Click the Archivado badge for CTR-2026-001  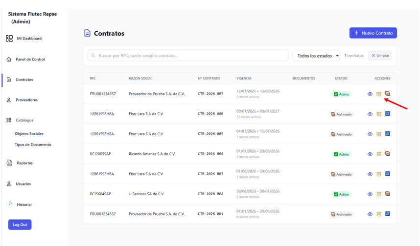pyautogui.click(x=341, y=214)
